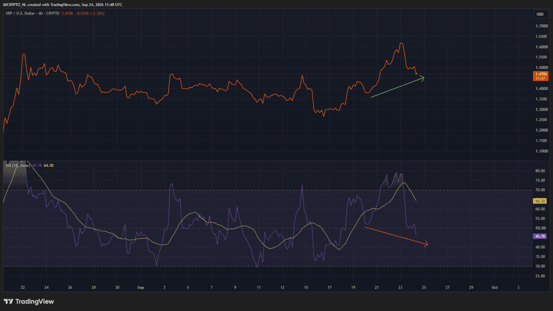Click the RSI 30.00 oversold dashed line
The height and width of the screenshot is (311, 553).
(x=266, y=266)
